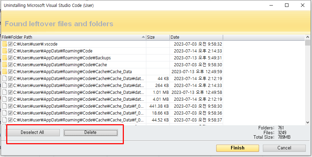Click file icon of the 1.01 MB row
Viewport: 312px width, 157px height.
coord(4,92)
